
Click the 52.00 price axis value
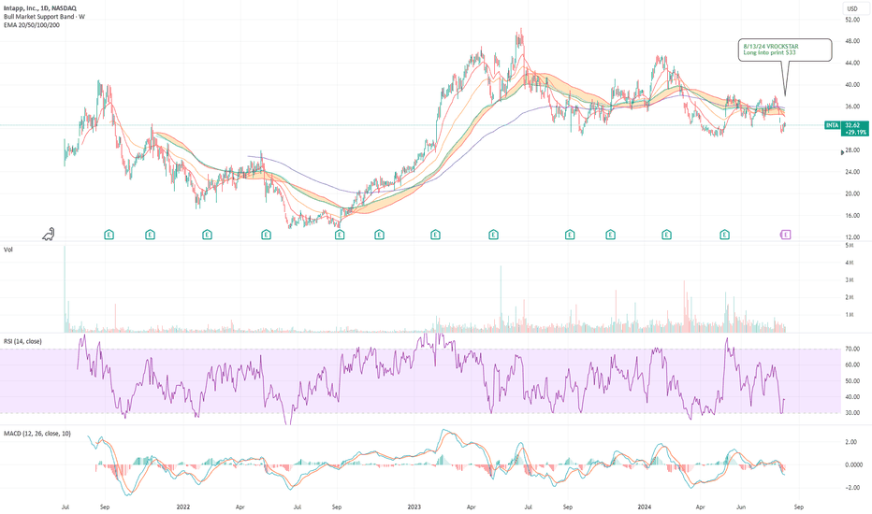852,20
